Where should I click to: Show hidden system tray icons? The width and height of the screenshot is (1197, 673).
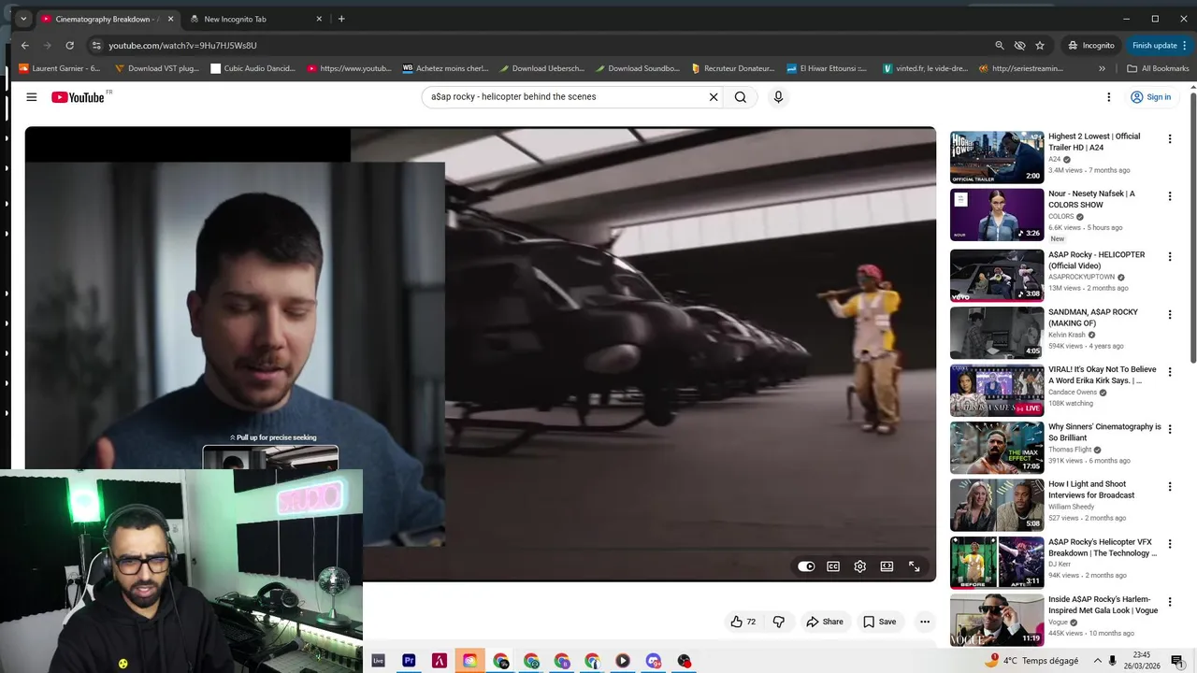(1098, 660)
